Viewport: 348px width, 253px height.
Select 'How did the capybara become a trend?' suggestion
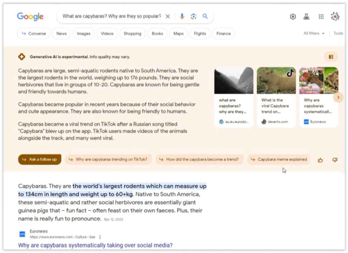(x=199, y=159)
